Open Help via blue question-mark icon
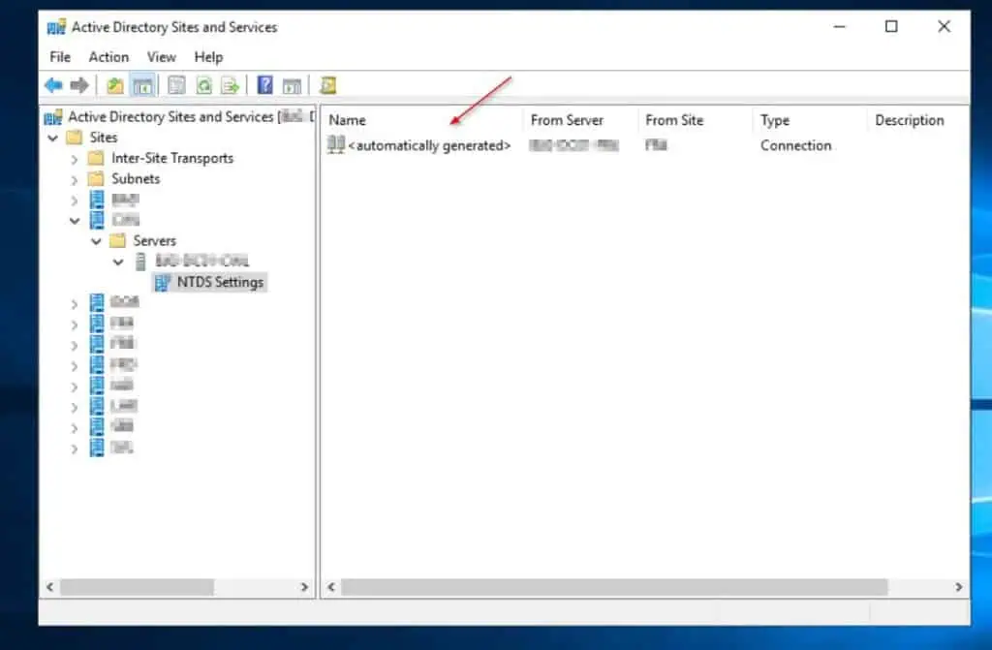992x650 pixels. click(x=265, y=85)
